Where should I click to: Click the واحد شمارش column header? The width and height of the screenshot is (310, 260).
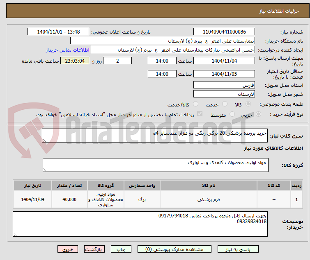click(x=142, y=185)
